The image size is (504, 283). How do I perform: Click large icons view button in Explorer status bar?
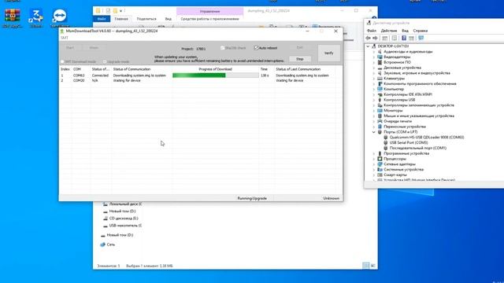point(373,266)
